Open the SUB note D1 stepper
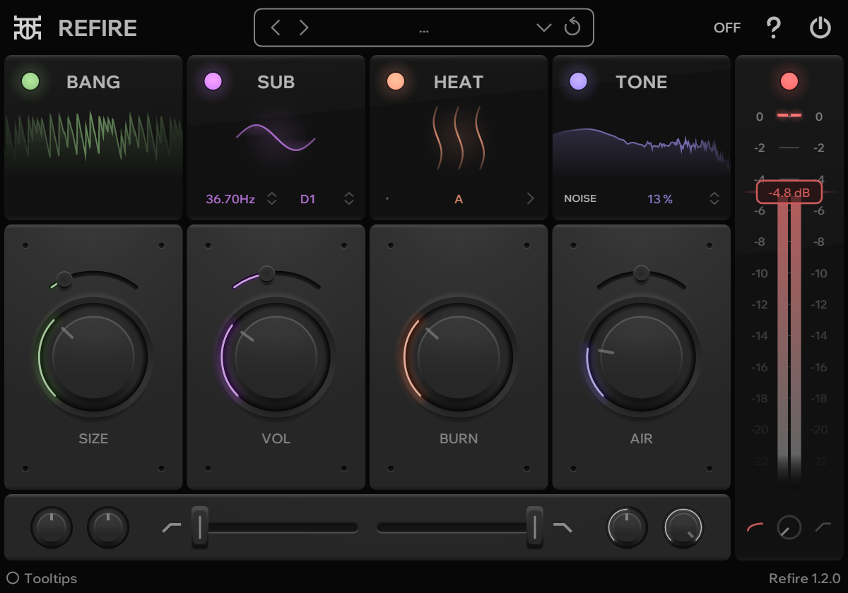 point(349,199)
